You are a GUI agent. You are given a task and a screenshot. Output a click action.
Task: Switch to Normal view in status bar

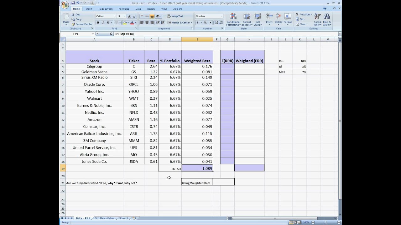pos(292,222)
